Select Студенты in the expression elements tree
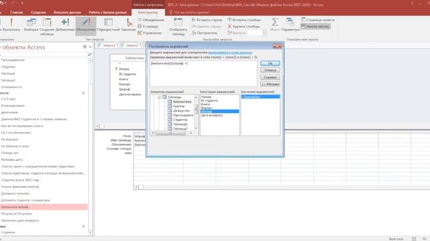The width and height of the screenshot is (430, 241). (x=181, y=120)
